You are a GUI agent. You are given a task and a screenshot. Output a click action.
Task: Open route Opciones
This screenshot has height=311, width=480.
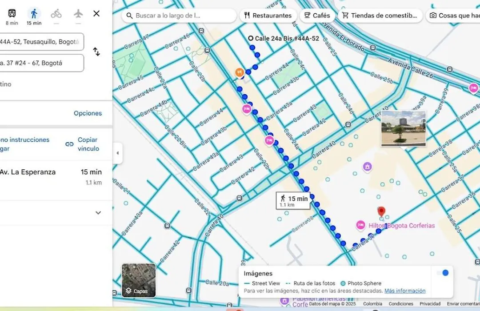click(x=88, y=113)
